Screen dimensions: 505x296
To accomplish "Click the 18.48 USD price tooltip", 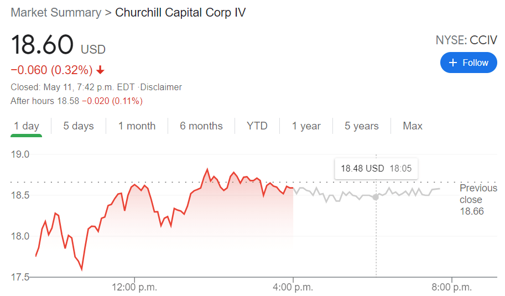I will click(376, 168).
